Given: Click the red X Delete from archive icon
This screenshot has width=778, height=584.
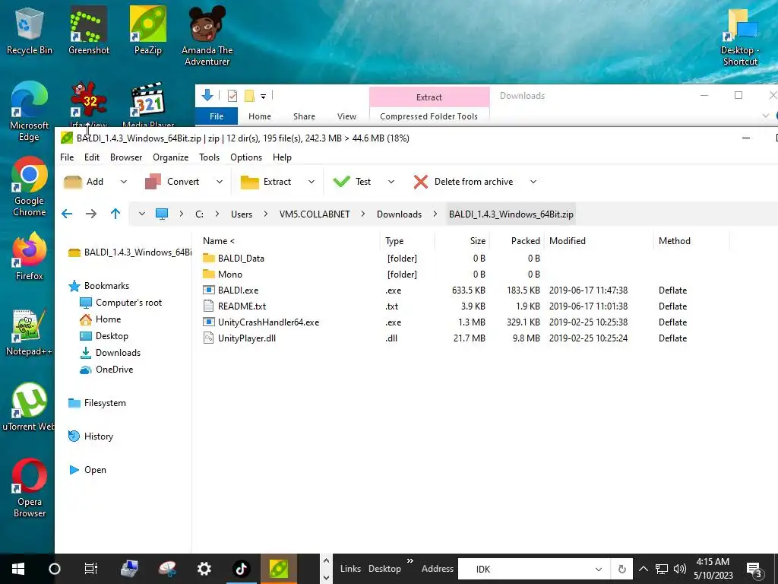Looking at the screenshot, I should click(421, 182).
